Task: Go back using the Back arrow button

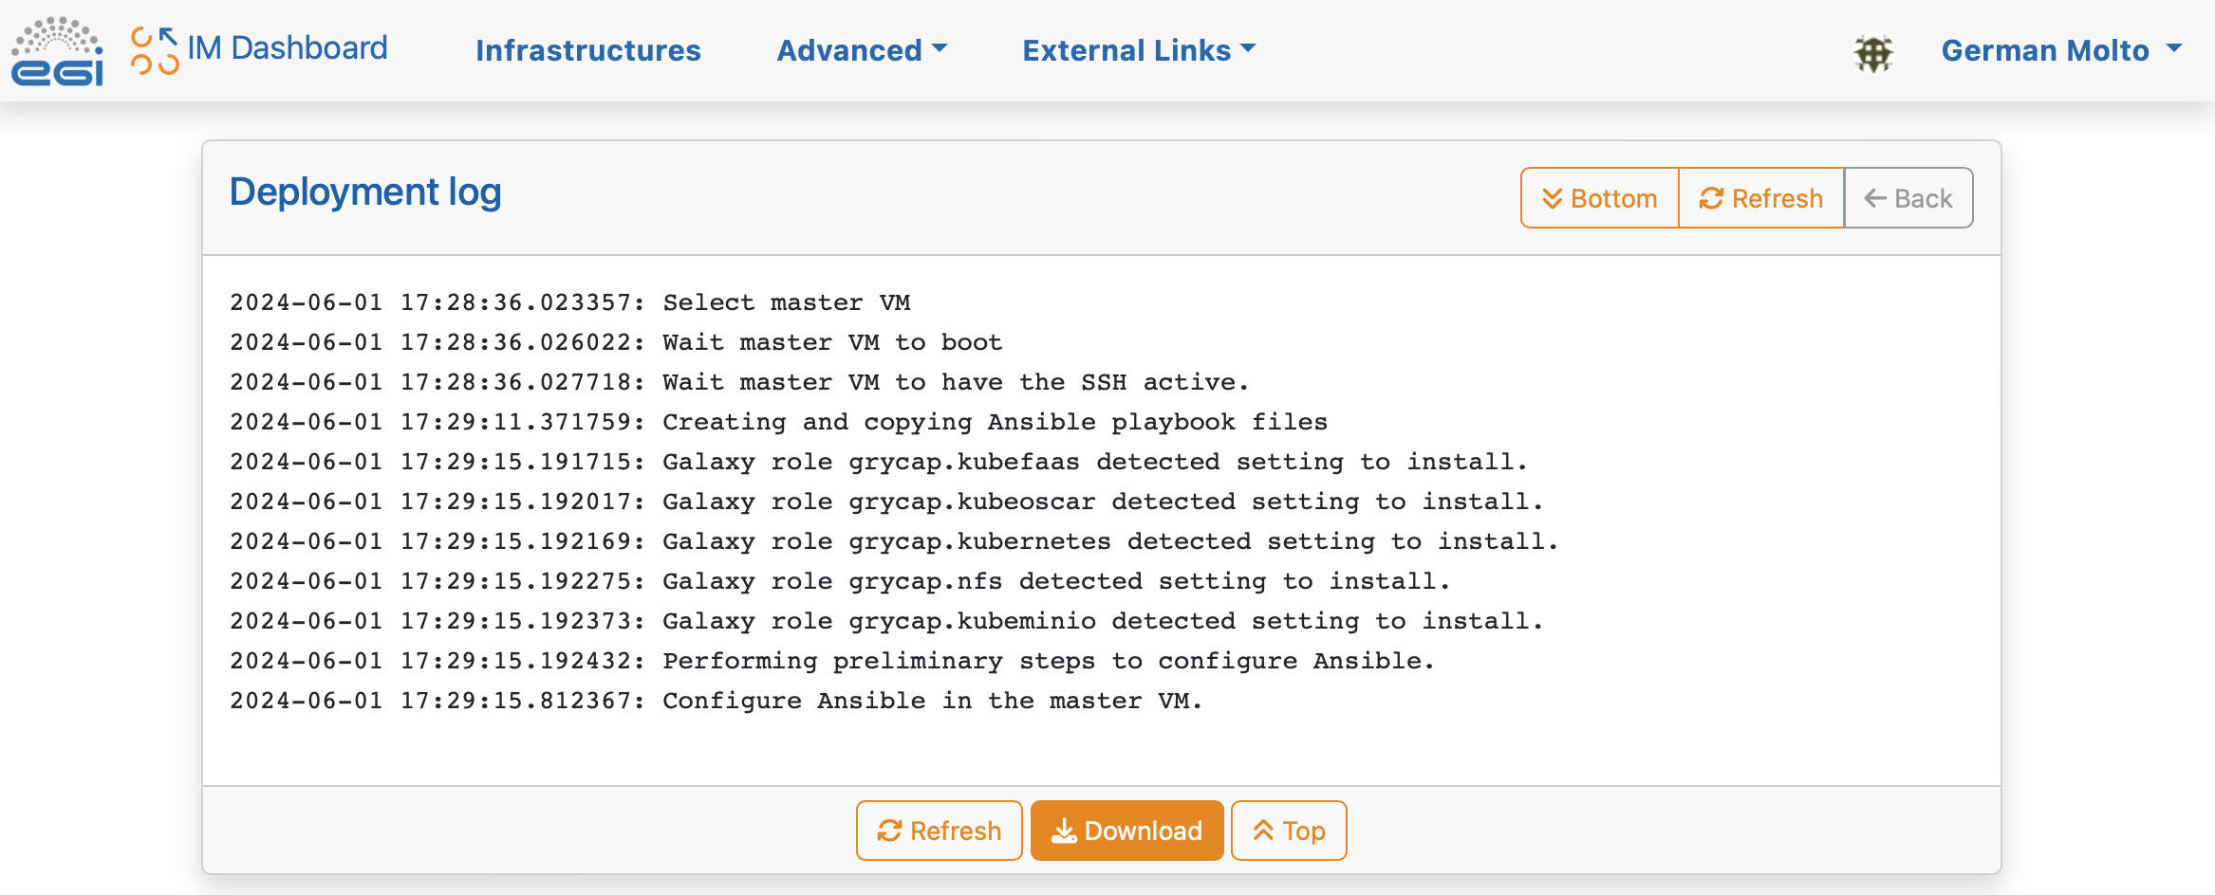Action: tap(1908, 198)
